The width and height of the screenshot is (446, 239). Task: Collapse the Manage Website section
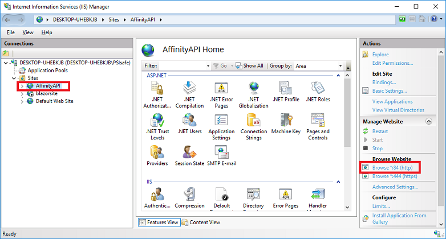click(428, 121)
